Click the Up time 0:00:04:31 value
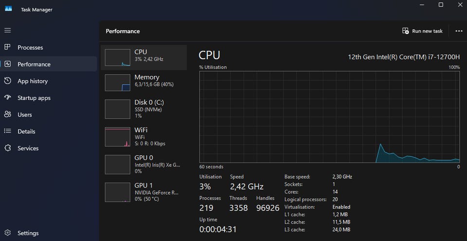467x241 pixels. [x=218, y=229]
